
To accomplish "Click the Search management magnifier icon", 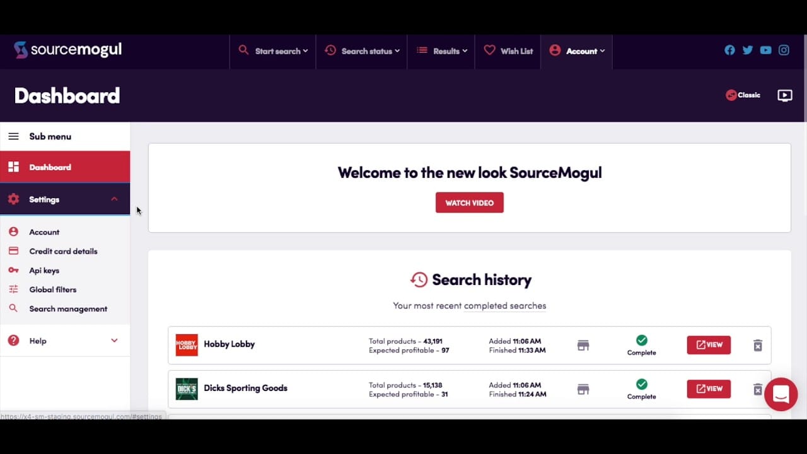I will [x=13, y=309].
